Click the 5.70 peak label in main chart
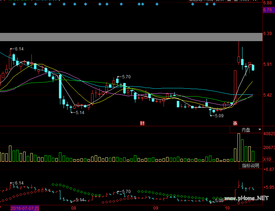 click(126, 77)
